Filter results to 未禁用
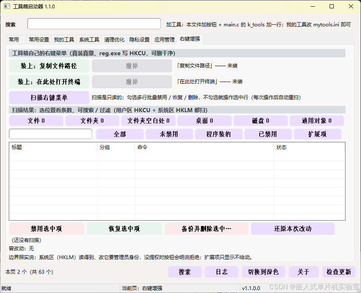 pos(169,134)
